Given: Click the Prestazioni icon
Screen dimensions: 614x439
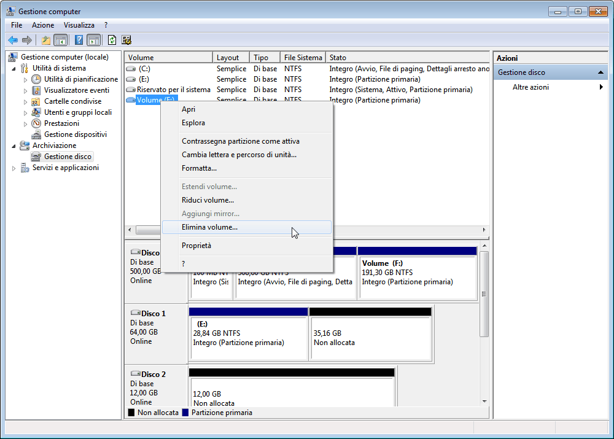Looking at the screenshot, I should (36, 123).
